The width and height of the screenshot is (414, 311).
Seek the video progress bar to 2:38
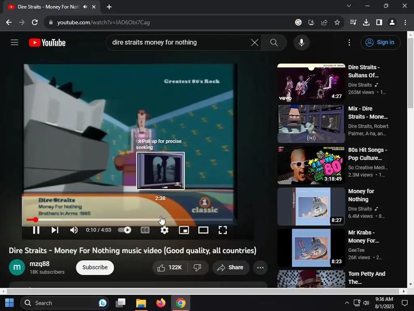click(160, 220)
